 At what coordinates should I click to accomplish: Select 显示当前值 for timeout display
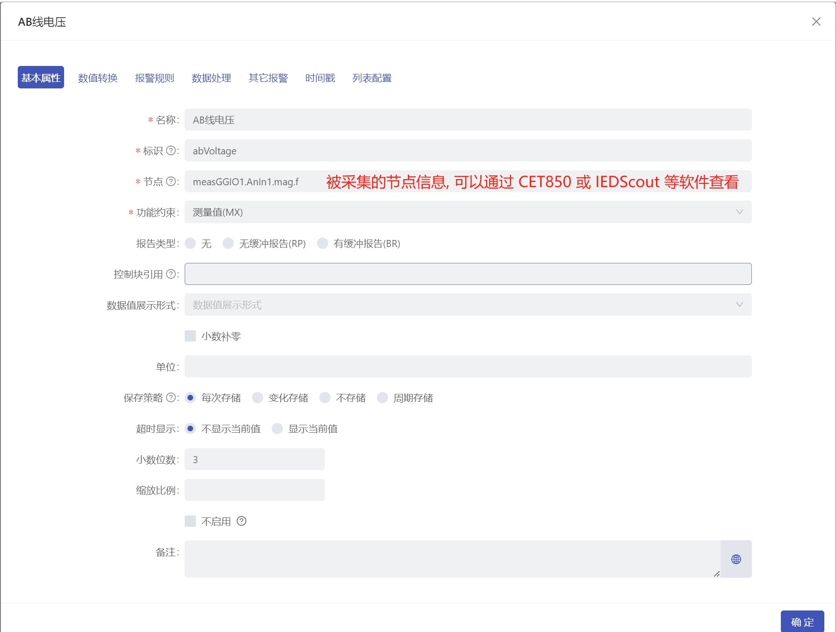pos(277,429)
